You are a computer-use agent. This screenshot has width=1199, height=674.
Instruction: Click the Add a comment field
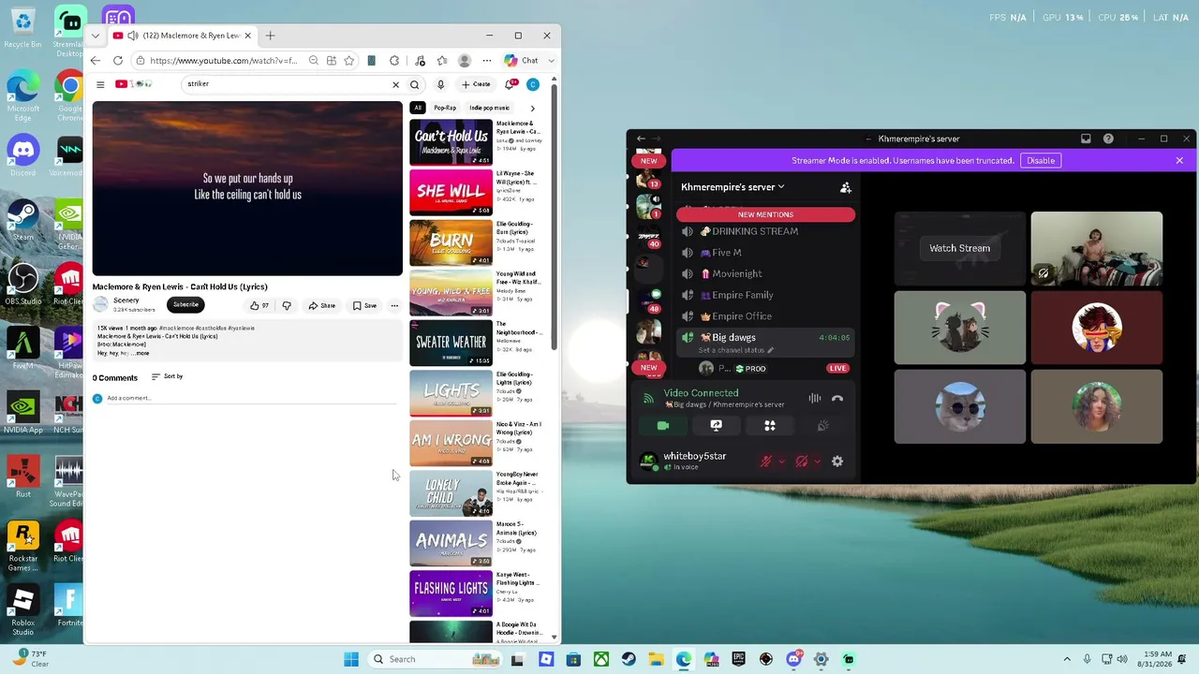[x=251, y=398]
